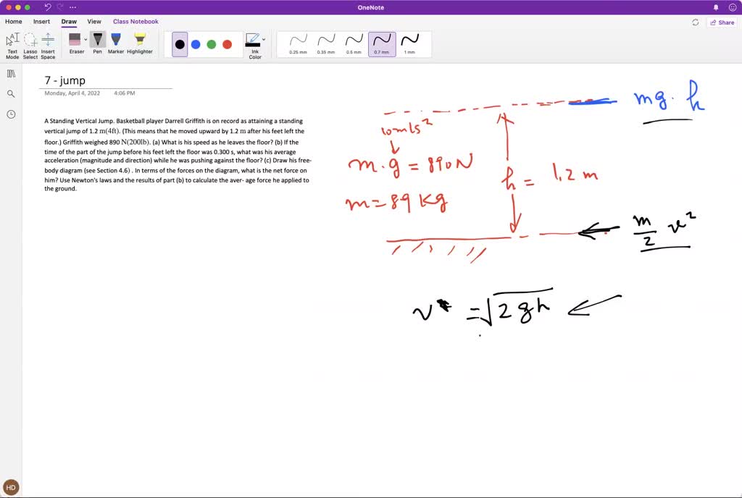This screenshot has width=742, height=498.
Task: Activate the Lasso Select tool
Action: 30,46
